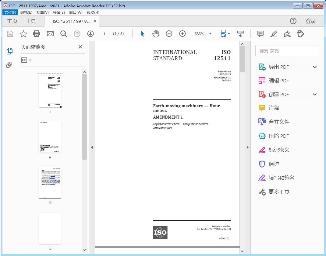Expand the 导出 PDF section chevron
This screenshot has width=326, height=256.
click(315, 67)
